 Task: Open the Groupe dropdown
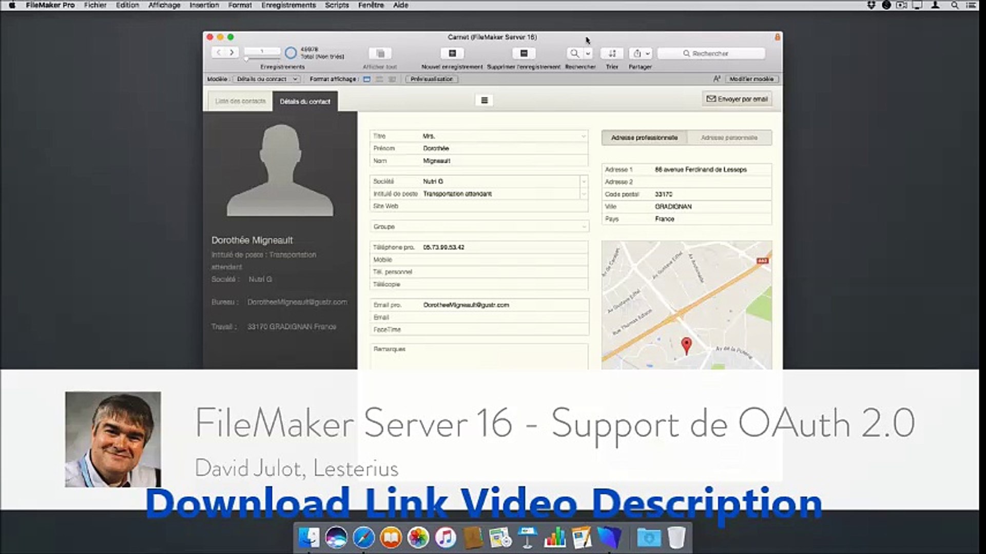coord(479,226)
